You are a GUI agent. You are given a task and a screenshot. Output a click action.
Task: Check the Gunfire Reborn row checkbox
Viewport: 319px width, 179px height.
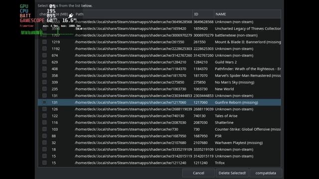pos(44,102)
